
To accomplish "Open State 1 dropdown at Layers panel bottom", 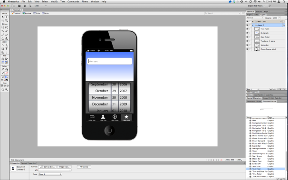I will [253, 89].
